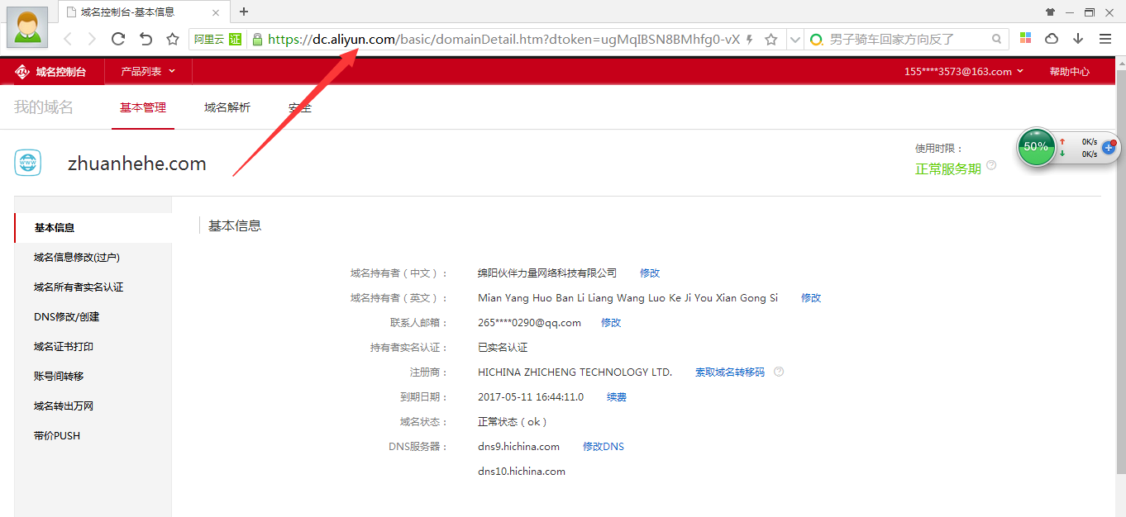Screen dimensions: 1126x517
Task: Click the favorite star inside the address bar
Action: pyautogui.click(x=771, y=40)
